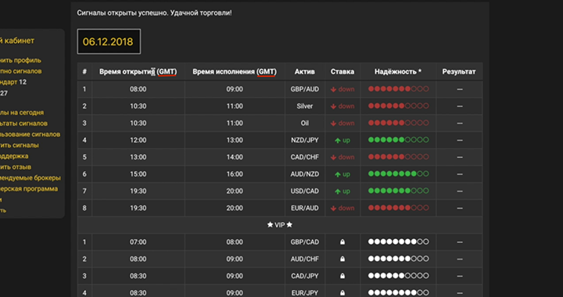This screenshot has width=563, height=297.
Task: Click the down arrow in CAD/CHF row
Action: [x=333, y=157]
